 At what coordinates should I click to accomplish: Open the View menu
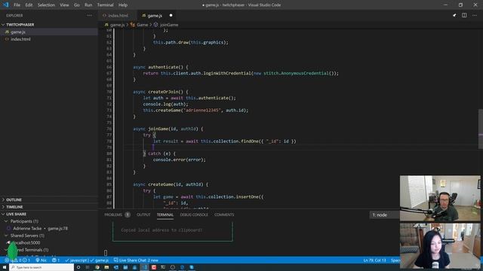pyautogui.click(x=64, y=5)
